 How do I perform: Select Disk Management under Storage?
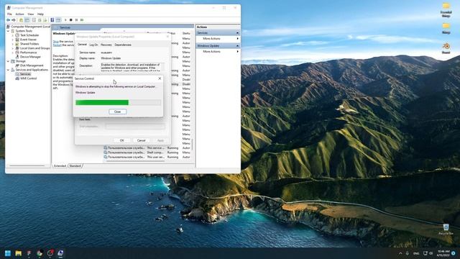coord(32,65)
